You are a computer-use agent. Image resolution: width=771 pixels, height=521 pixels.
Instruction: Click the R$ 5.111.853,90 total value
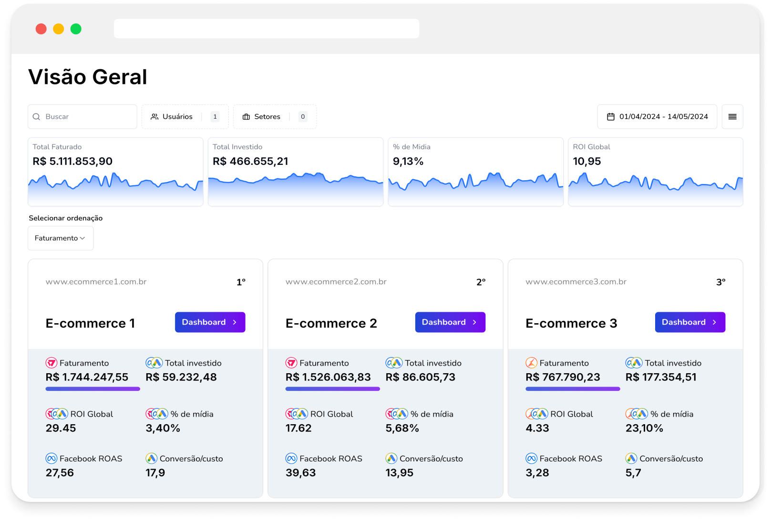point(72,161)
